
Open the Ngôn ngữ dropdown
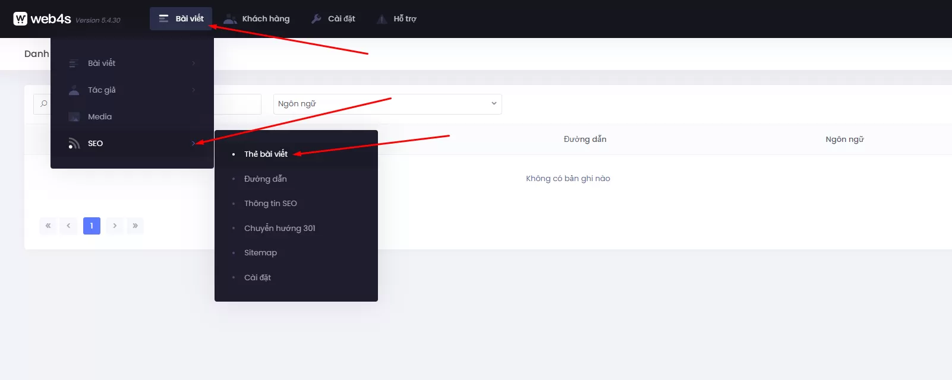[x=387, y=104]
